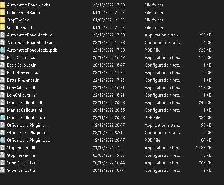Select the SuperCallouts.ini file
Viewport: 224px width, 185px height.
pos(22,170)
